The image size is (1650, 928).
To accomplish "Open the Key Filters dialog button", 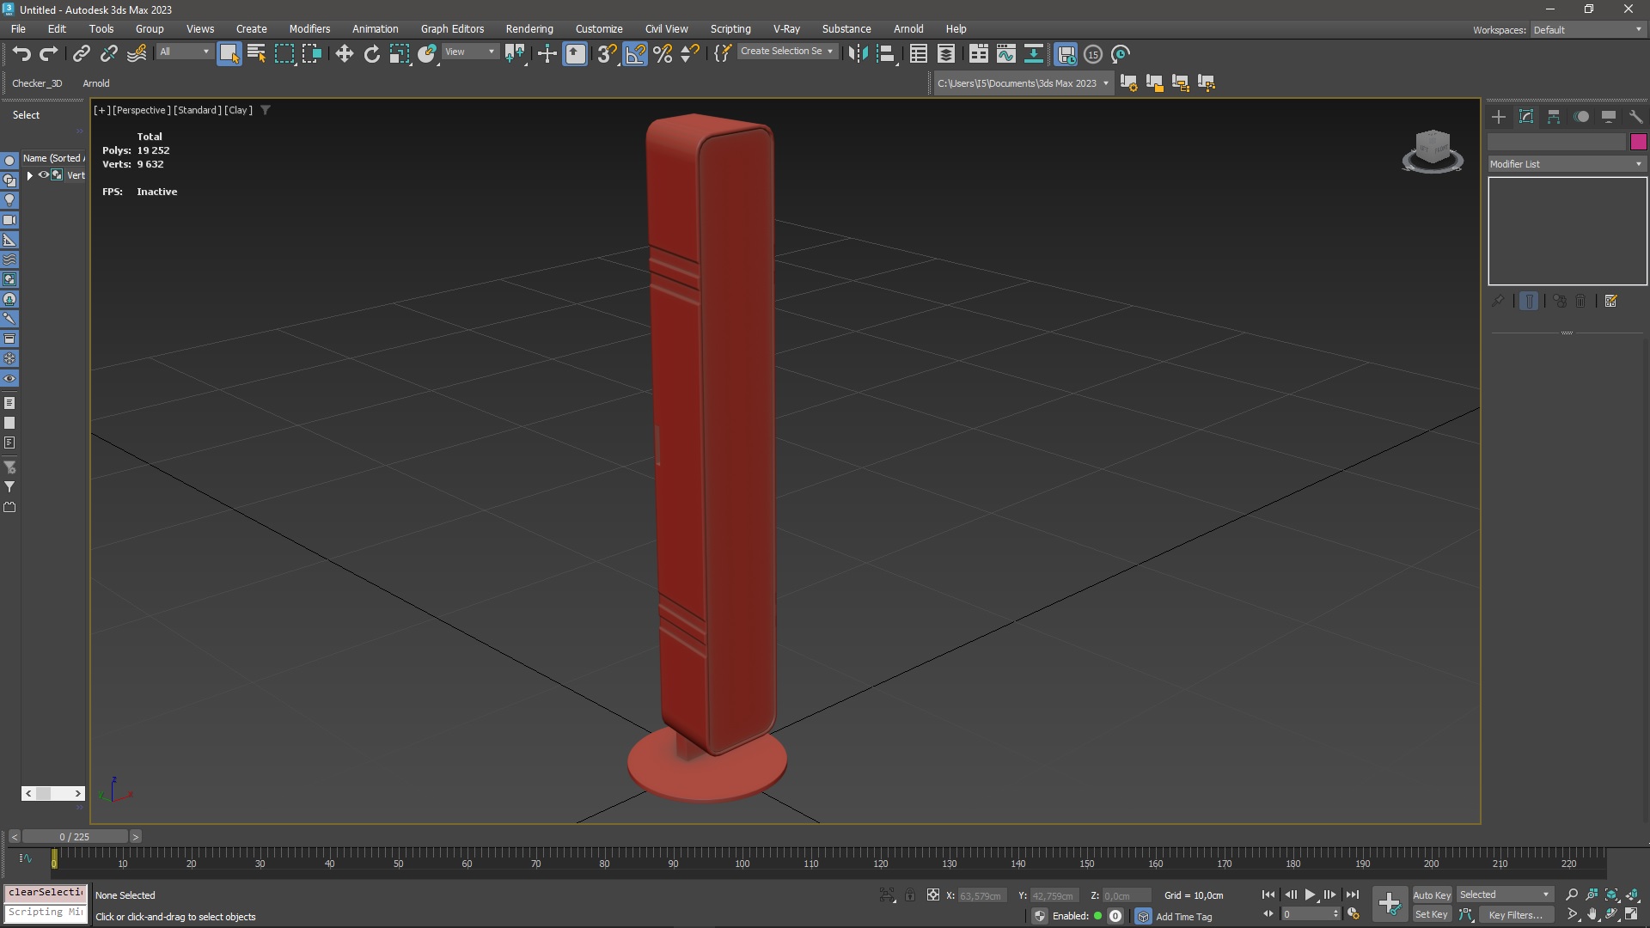I will coord(1514,915).
